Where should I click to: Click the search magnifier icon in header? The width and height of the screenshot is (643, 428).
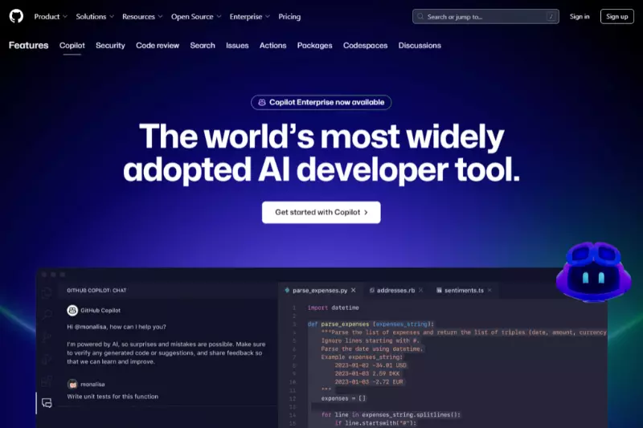420,17
